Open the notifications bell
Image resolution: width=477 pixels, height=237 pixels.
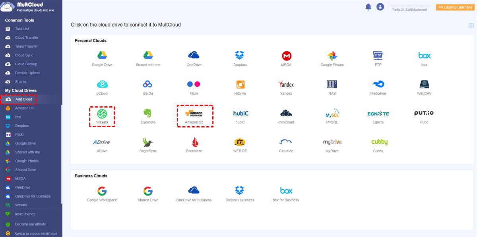click(x=368, y=7)
